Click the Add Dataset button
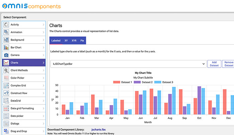 pyautogui.click(x=214, y=64)
